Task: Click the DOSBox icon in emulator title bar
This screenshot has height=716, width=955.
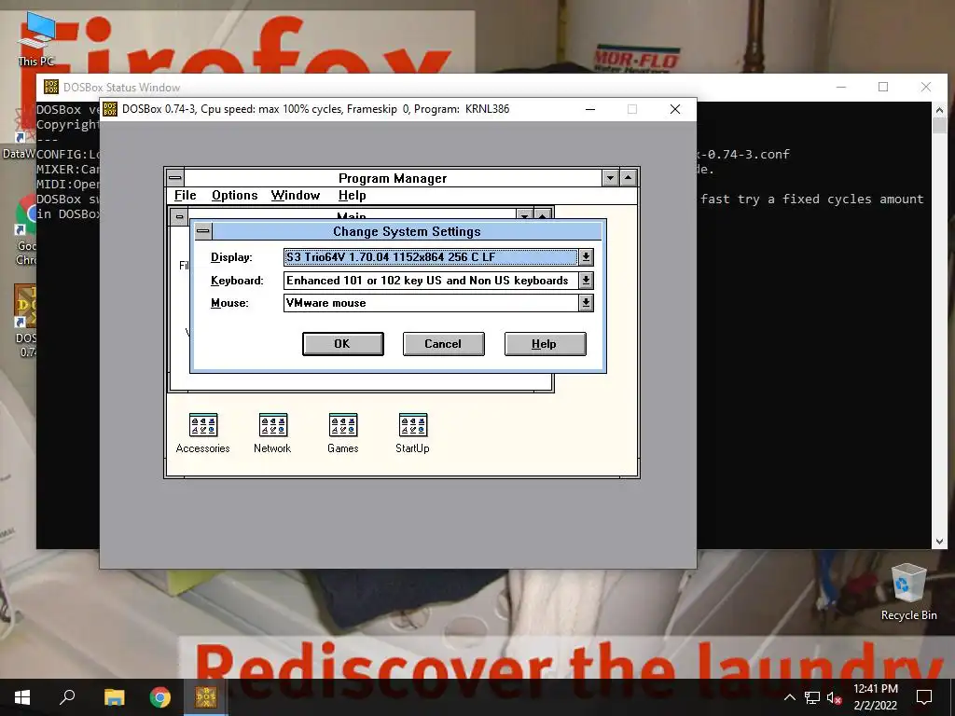Action: click(110, 109)
